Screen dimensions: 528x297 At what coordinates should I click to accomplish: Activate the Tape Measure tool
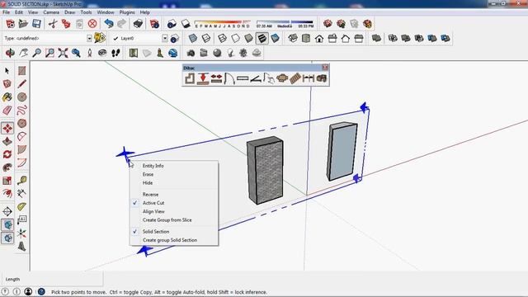click(22, 181)
